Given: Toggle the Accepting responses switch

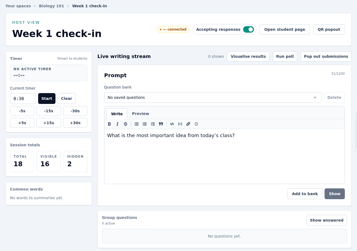Looking at the screenshot, I should coord(248,29).
